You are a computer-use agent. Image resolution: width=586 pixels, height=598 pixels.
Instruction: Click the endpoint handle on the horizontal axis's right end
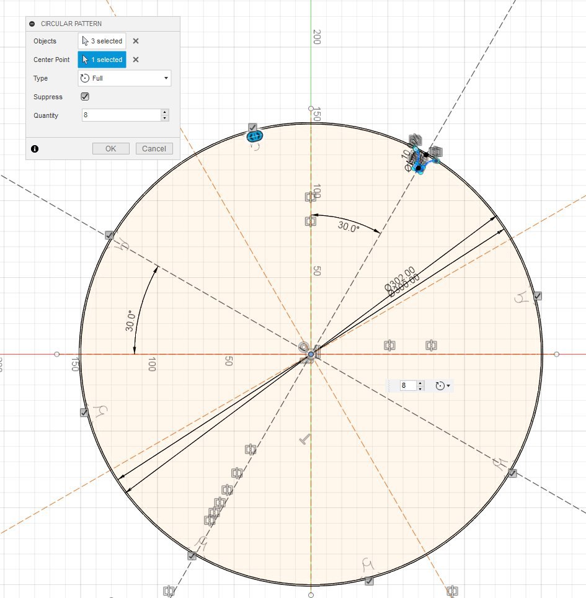(x=557, y=354)
